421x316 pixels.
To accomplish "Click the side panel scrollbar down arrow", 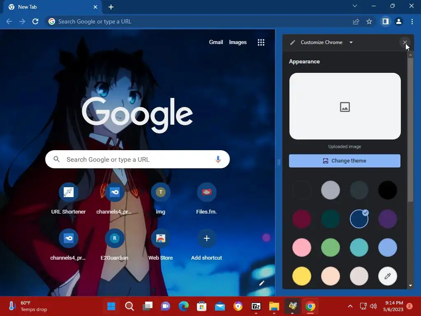I will pos(410,286).
